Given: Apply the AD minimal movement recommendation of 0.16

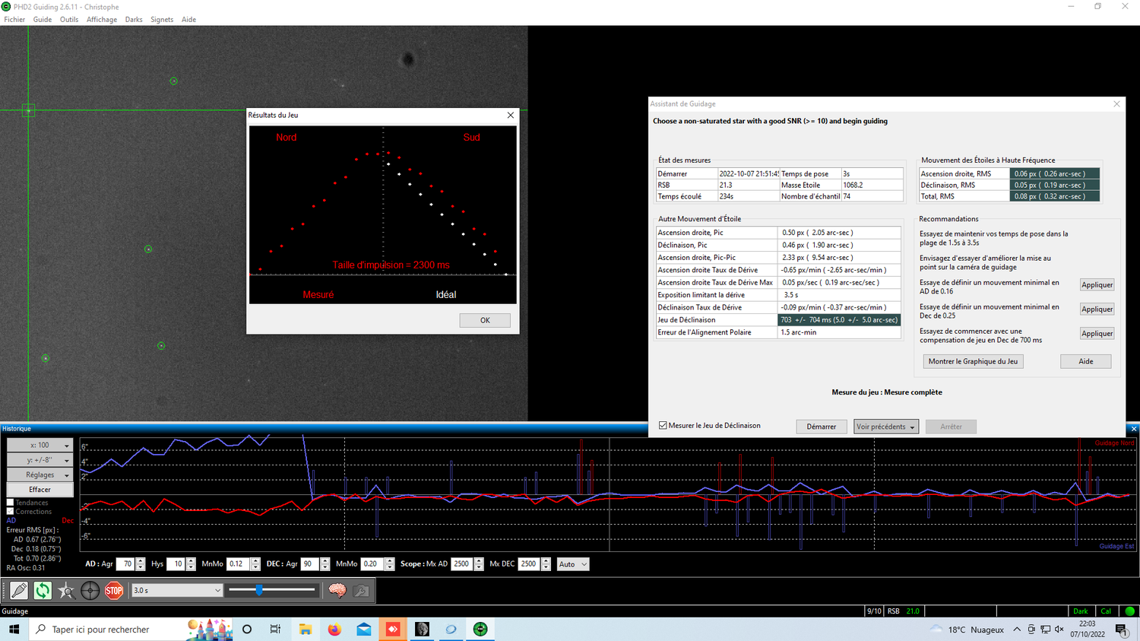Looking at the screenshot, I should click(x=1097, y=285).
